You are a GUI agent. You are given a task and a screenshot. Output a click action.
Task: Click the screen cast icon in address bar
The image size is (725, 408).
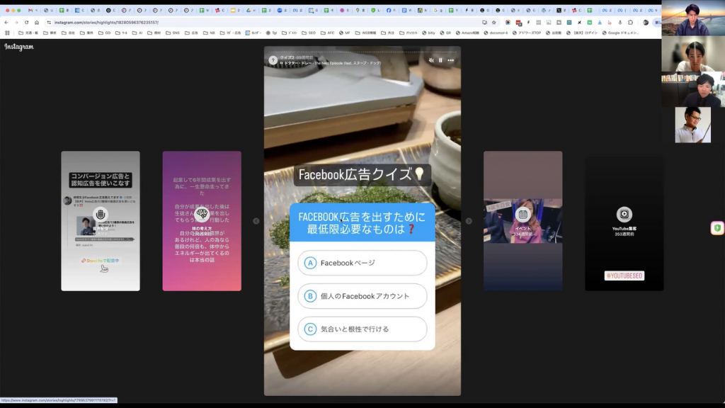pos(484,22)
